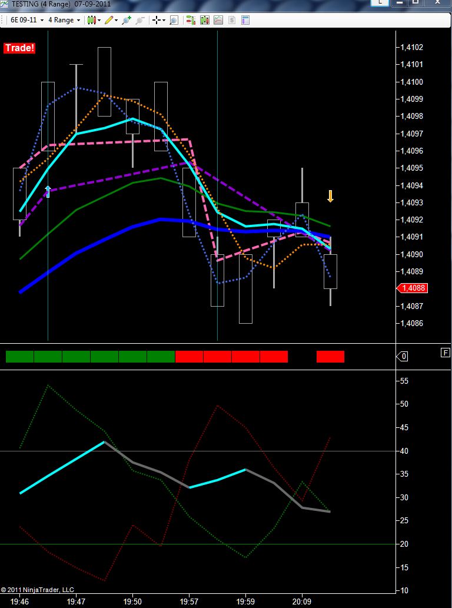Select the red 1,4088 current price marker
452x608 pixels.
tap(411, 288)
